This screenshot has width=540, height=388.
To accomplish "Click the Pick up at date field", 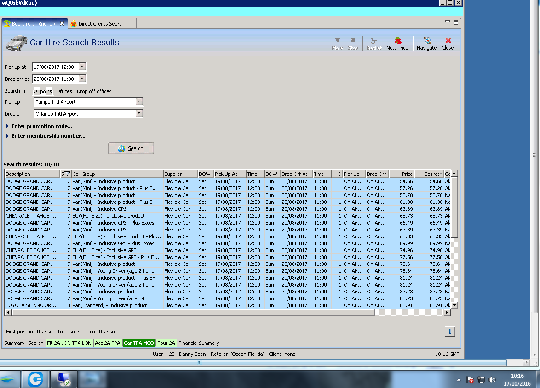I will (x=55, y=67).
